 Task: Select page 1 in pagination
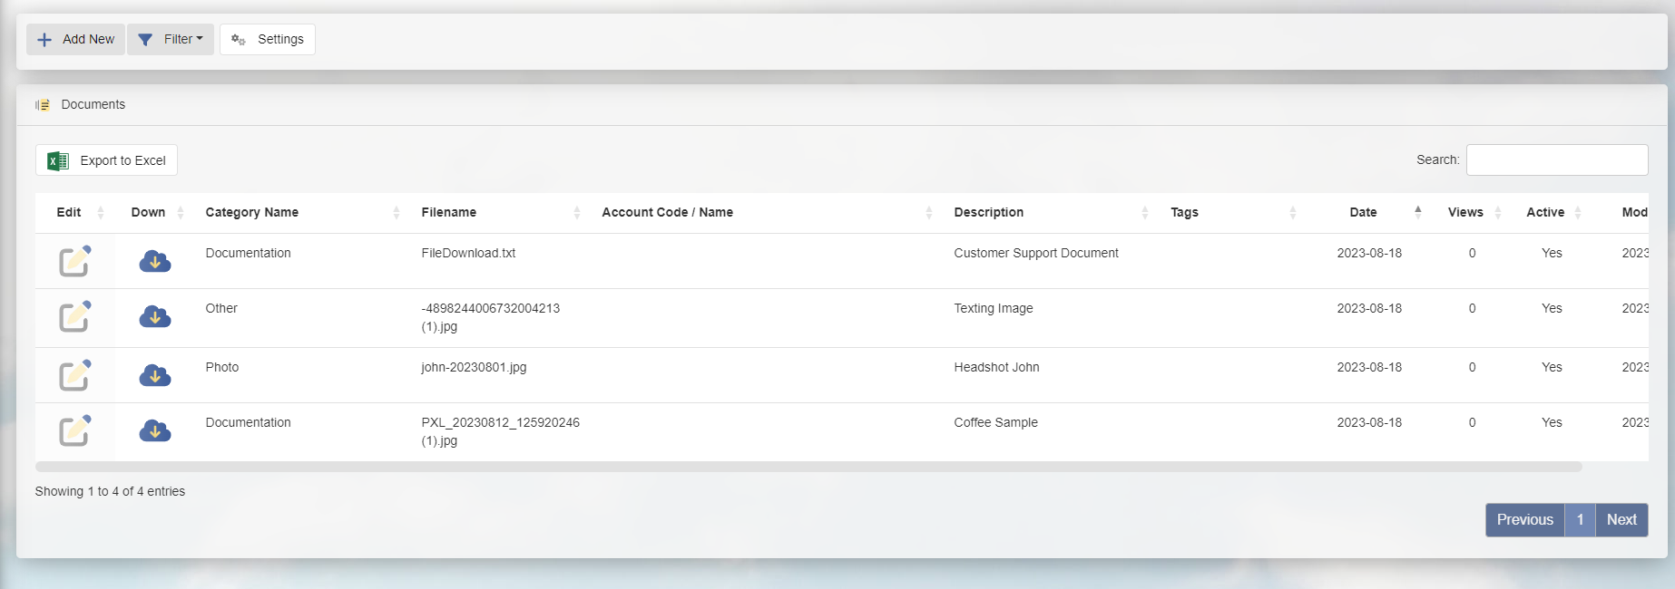pyautogui.click(x=1580, y=520)
